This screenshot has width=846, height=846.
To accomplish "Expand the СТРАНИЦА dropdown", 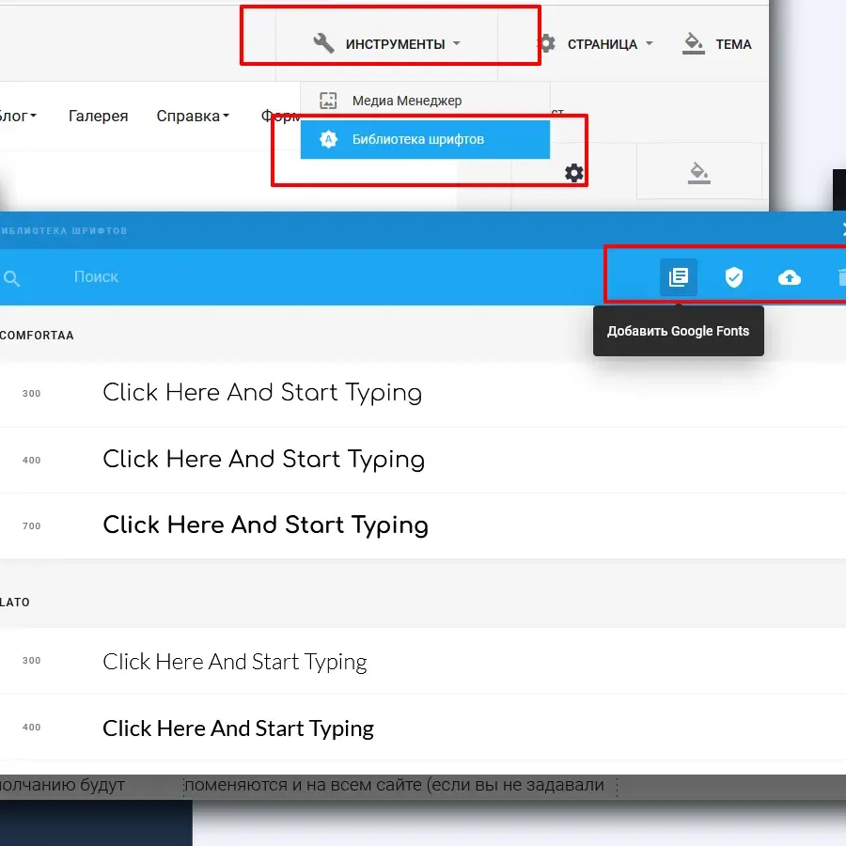I will point(595,44).
